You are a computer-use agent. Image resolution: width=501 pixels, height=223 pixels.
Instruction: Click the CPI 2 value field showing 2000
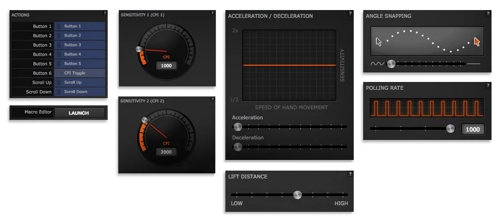tap(166, 152)
